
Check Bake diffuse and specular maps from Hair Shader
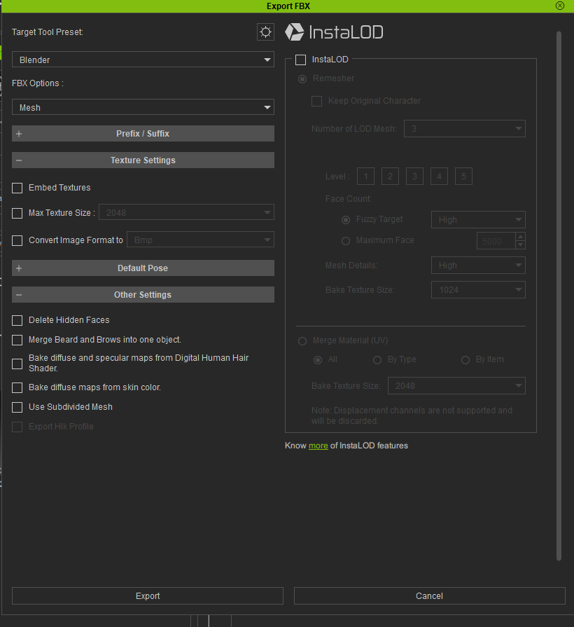17,364
